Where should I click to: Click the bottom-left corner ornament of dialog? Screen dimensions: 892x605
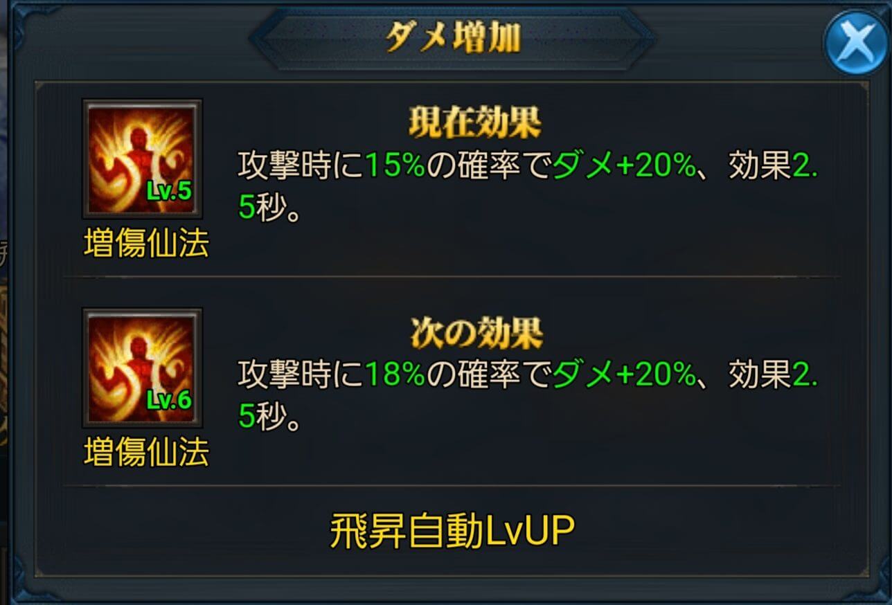tap(28, 579)
